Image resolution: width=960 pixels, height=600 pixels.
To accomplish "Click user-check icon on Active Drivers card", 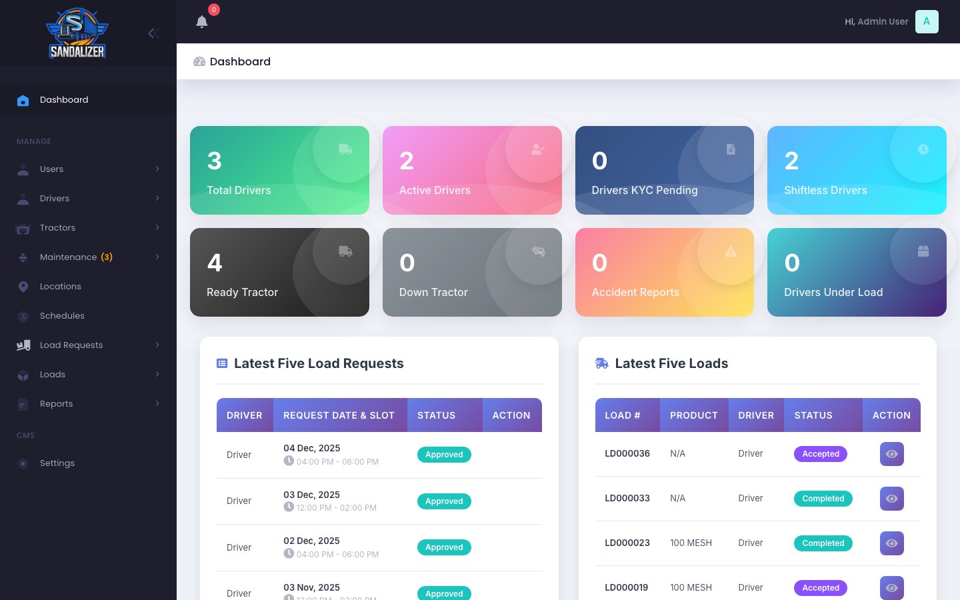I will (x=538, y=149).
